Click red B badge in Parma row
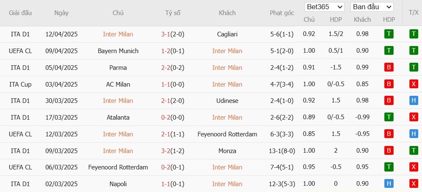This screenshot has height=192, width=422. [389, 68]
